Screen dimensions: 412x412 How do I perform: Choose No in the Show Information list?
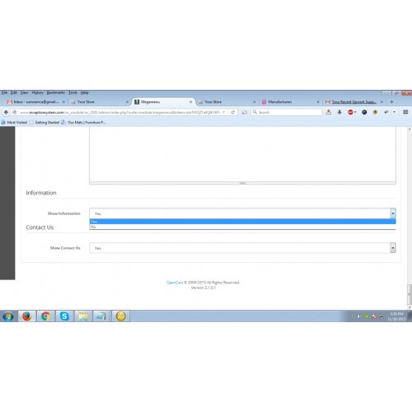(242, 227)
